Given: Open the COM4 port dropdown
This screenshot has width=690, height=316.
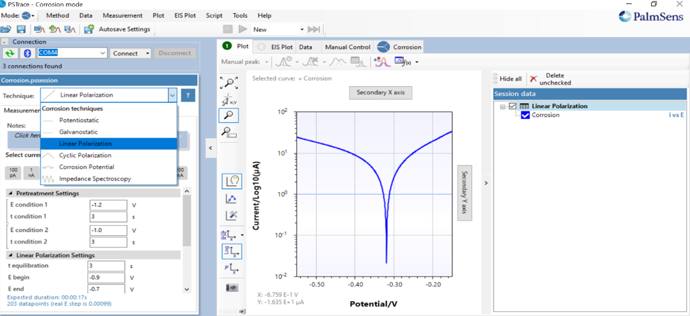Looking at the screenshot, I should pos(103,53).
